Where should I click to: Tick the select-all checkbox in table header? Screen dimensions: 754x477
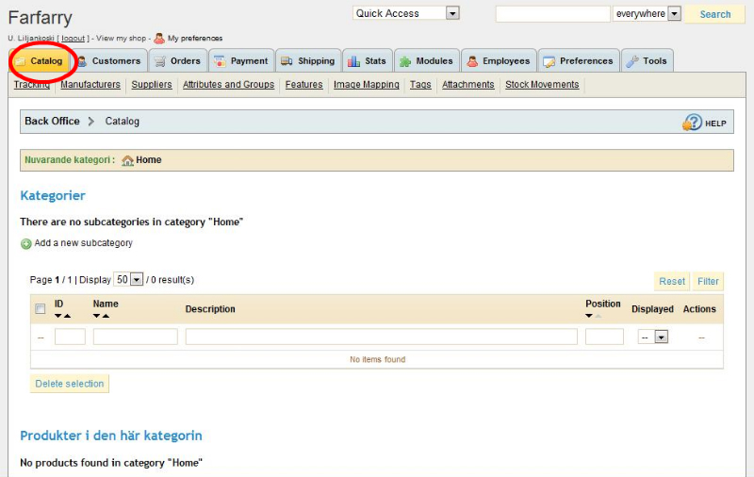coord(41,308)
